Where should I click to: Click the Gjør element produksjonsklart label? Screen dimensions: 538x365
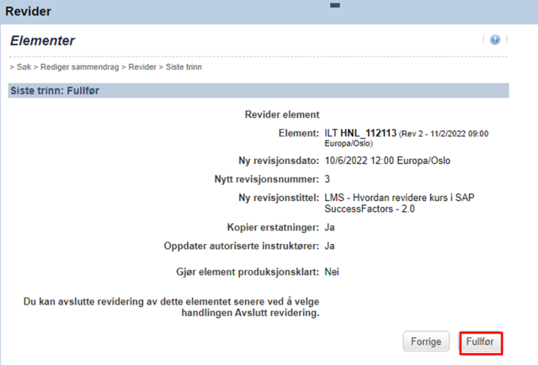point(247,272)
